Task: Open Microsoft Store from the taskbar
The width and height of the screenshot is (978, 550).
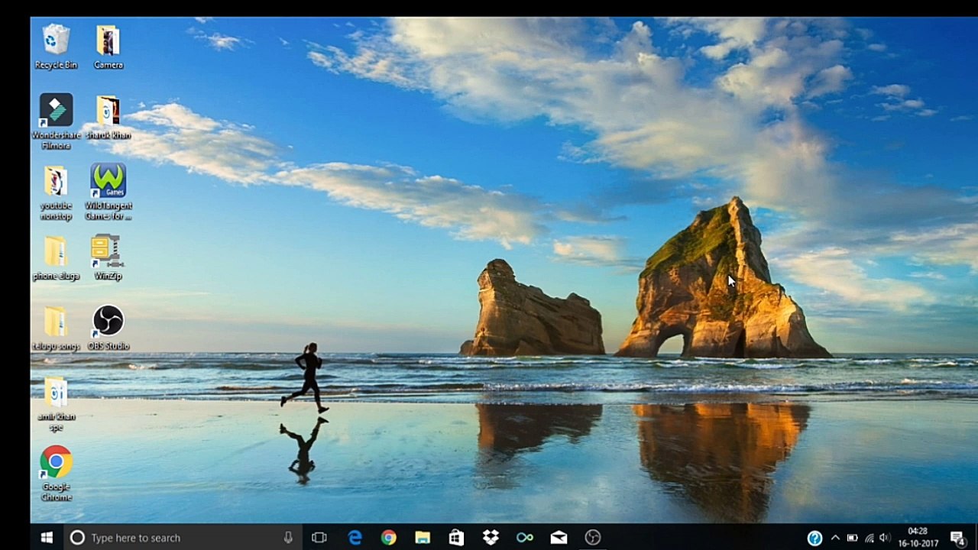Action: click(x=456, y=538)
